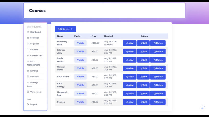Delete the Numeracy skills course

(x=158, y=43)
